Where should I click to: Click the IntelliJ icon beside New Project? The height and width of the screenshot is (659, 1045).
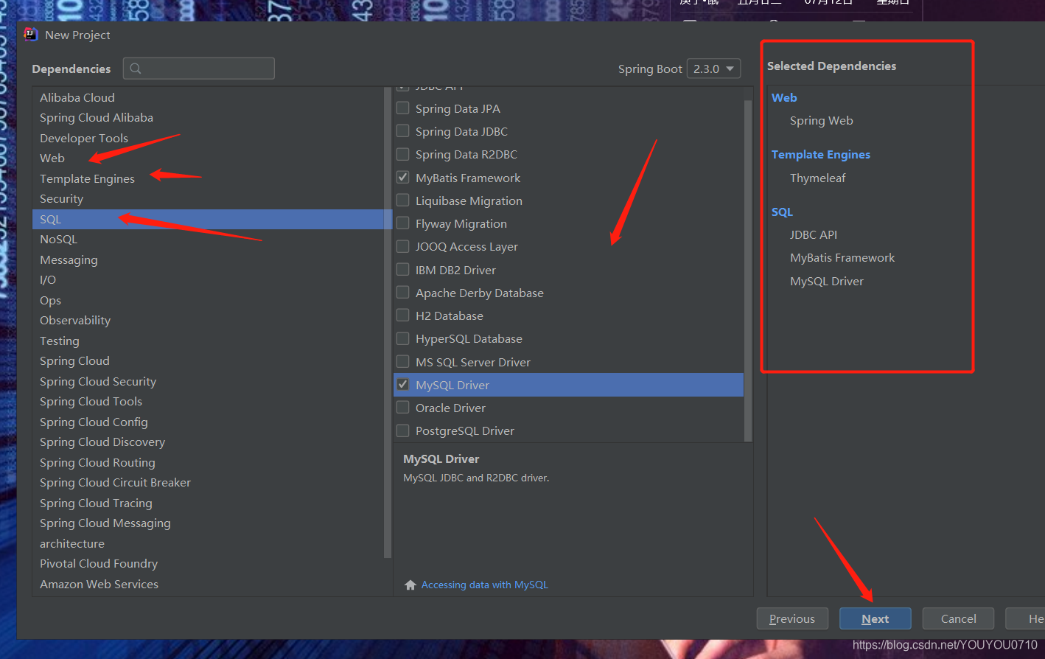pyautogui.click(x=30, y=35)
